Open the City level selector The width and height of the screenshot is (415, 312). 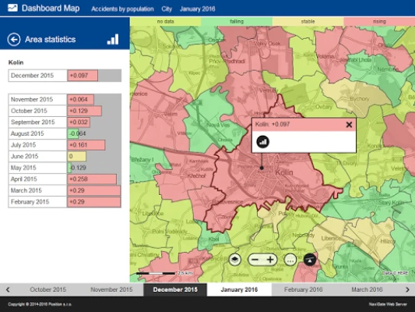pos(167,9)
